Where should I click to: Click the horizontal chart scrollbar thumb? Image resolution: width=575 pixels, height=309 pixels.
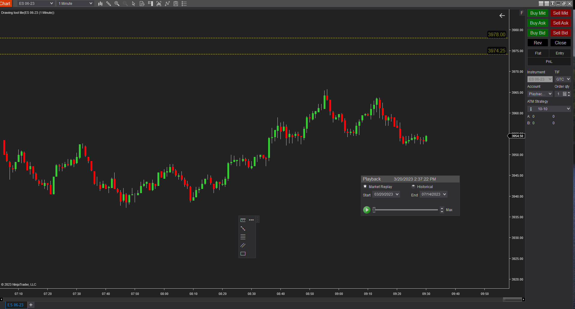(512, 299)
